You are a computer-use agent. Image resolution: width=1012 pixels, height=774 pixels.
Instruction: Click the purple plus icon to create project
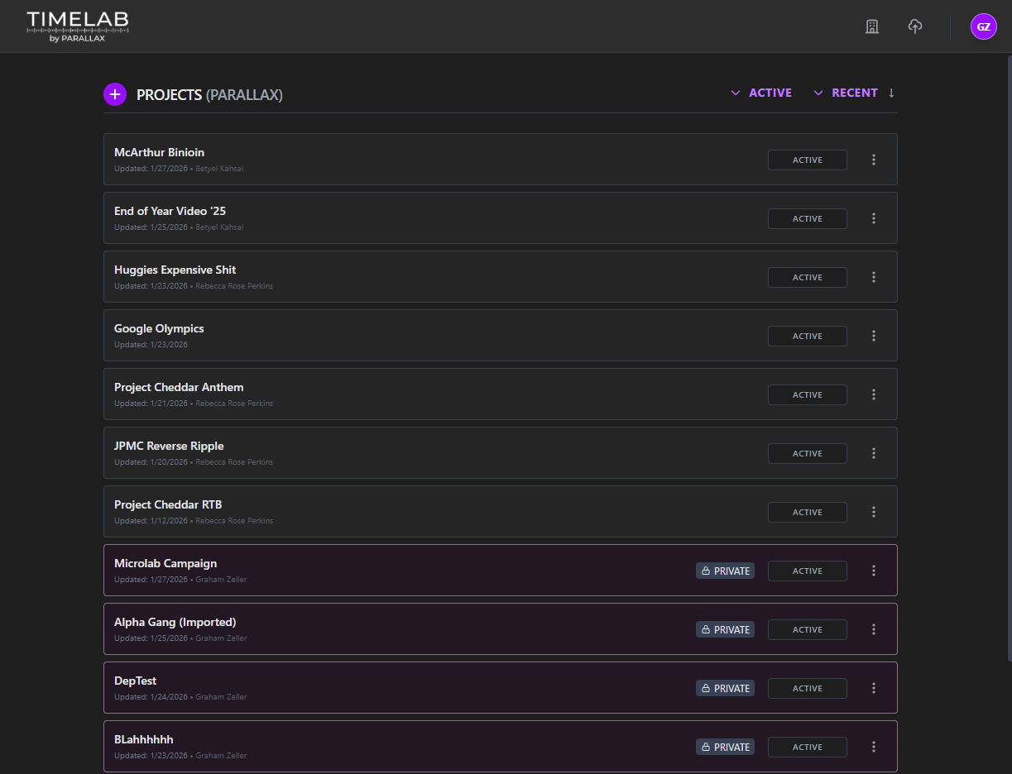114,94
